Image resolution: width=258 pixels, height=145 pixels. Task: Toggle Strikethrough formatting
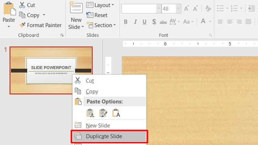pos(163,22)
